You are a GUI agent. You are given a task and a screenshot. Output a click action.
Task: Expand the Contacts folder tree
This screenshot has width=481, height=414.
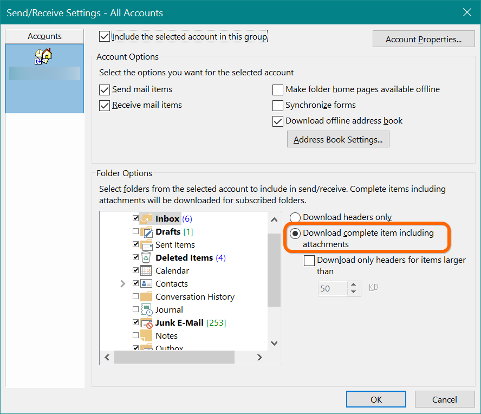[122, 284]
